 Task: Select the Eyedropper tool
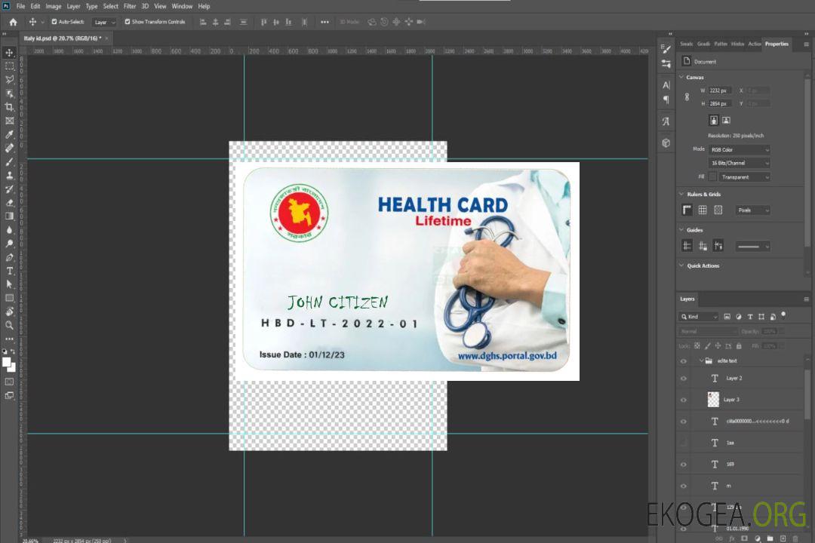pos(9,134)
